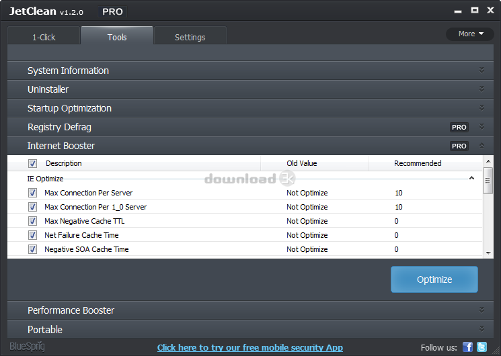Image resolution: width=501 pixels, height=356 pixels.
Task: Expand the Registry Defrag section
Action: click(x=250, y=127)
